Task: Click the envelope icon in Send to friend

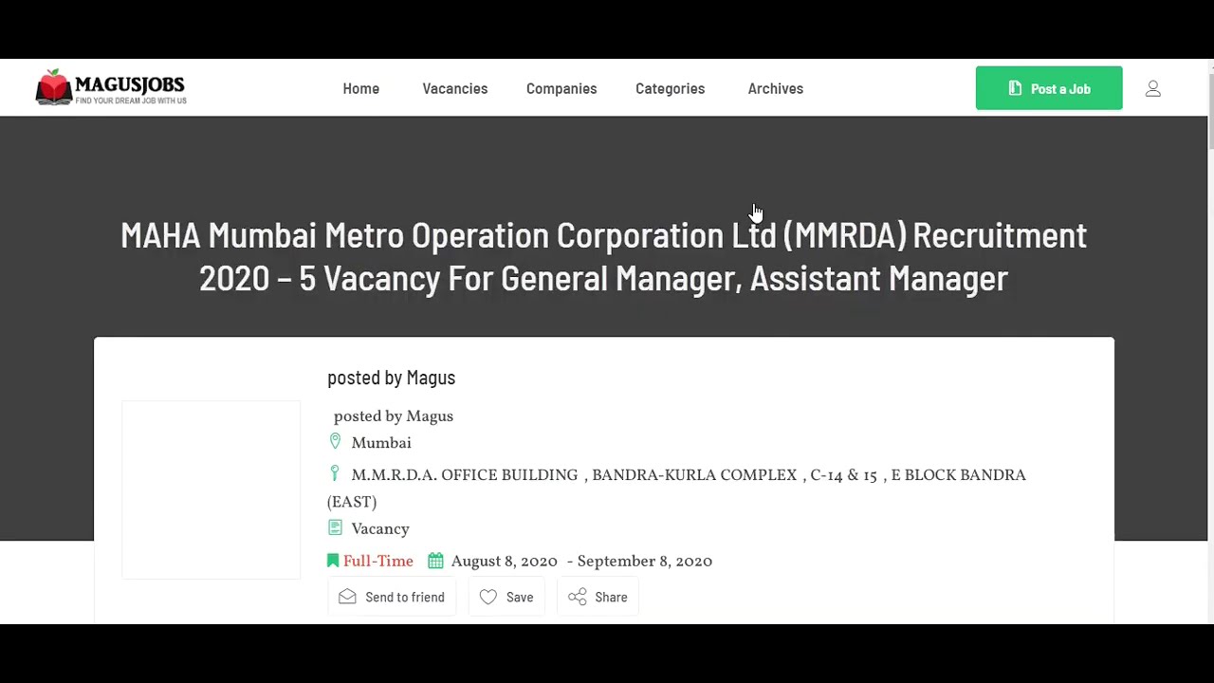Action: [x=347, y=597]
